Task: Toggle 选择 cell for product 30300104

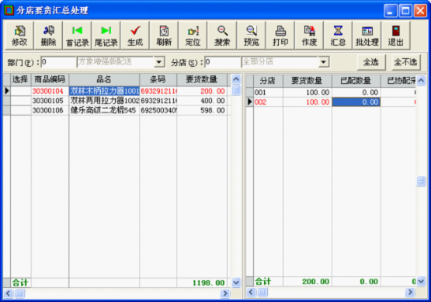Action: pyautogui.click(x=21, y=92)
